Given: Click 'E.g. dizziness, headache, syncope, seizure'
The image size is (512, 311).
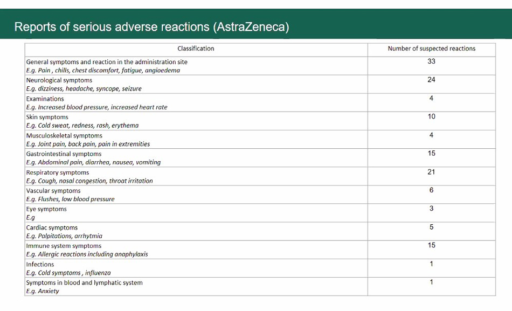Looking at the screenshot, I should pos(84,88).
